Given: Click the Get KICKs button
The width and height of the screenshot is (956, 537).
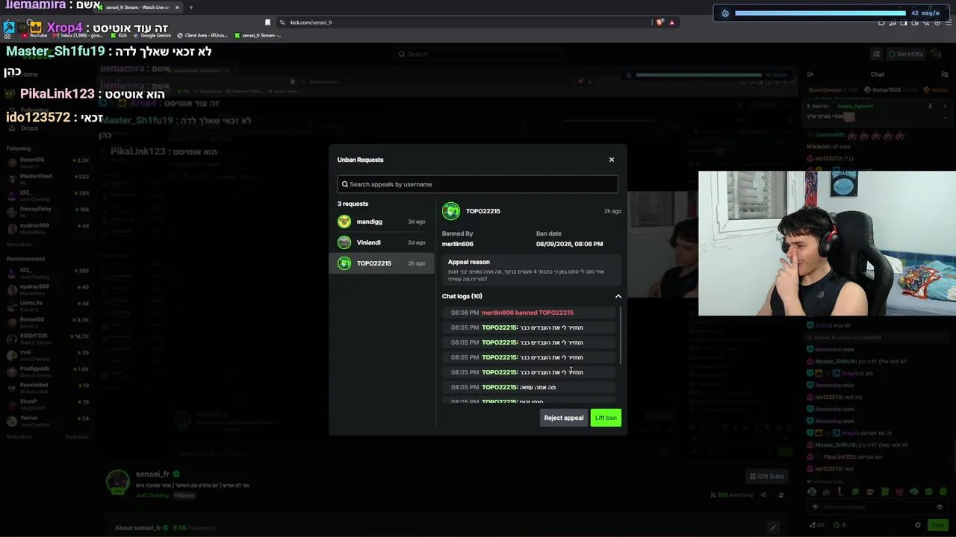Looking at the screenshot, I should [x=907, y=54].
